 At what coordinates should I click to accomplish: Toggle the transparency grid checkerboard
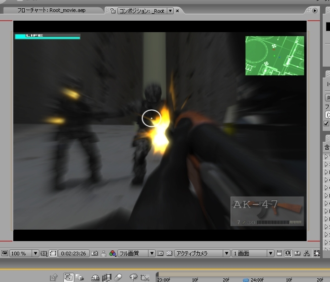coord(169,254)
